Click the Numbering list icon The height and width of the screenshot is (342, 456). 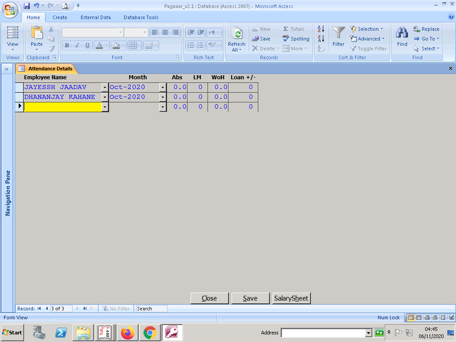point(191,45)
